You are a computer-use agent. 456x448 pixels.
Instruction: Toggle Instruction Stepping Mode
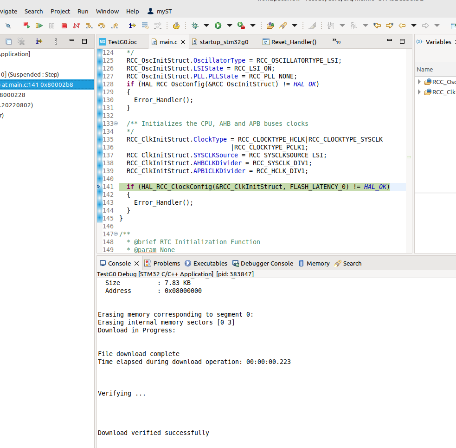coord(132,26)
